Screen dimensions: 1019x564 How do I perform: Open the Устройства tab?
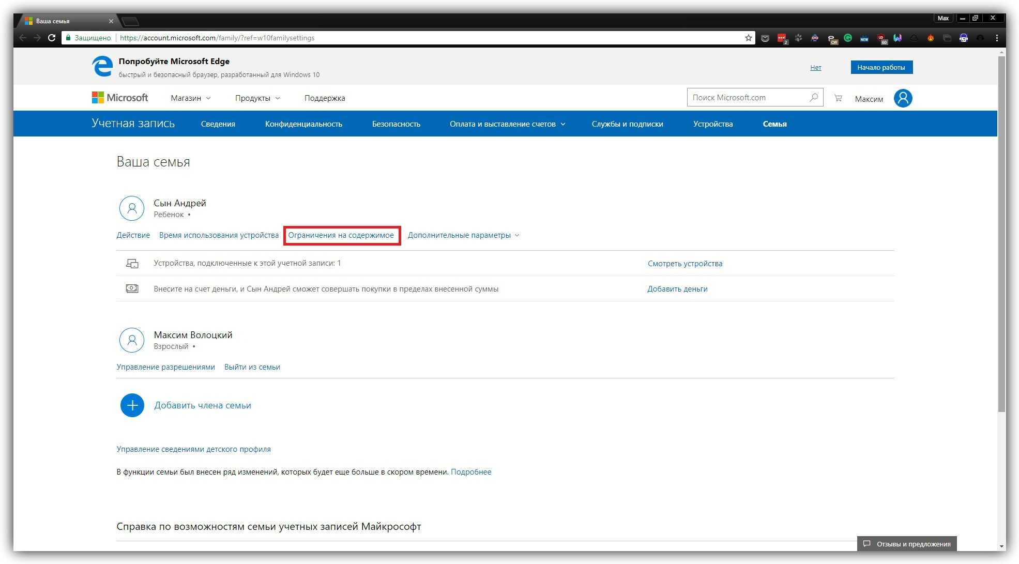point(712,124)
